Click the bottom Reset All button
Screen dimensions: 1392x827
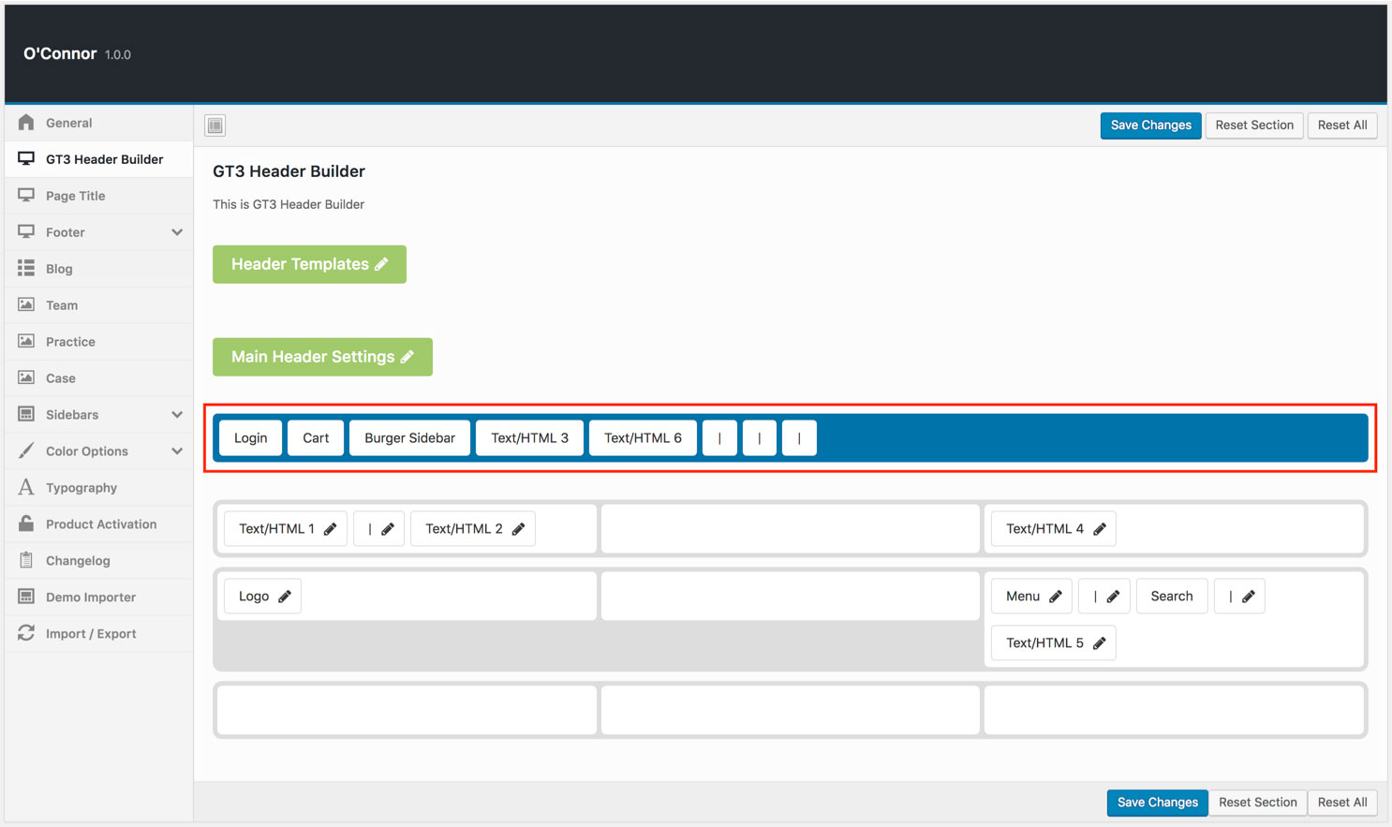click(1342, 803)
